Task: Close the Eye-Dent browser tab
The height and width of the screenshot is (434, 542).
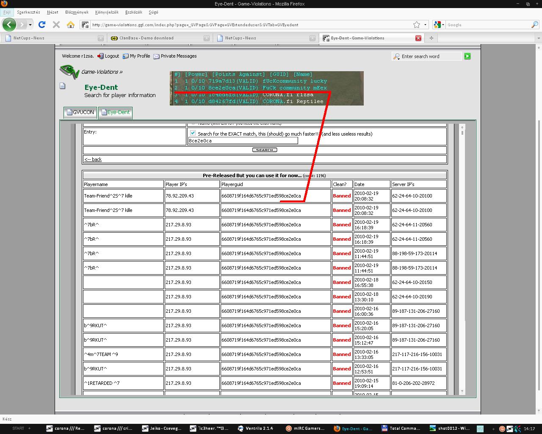Action: tap(418, 38)
